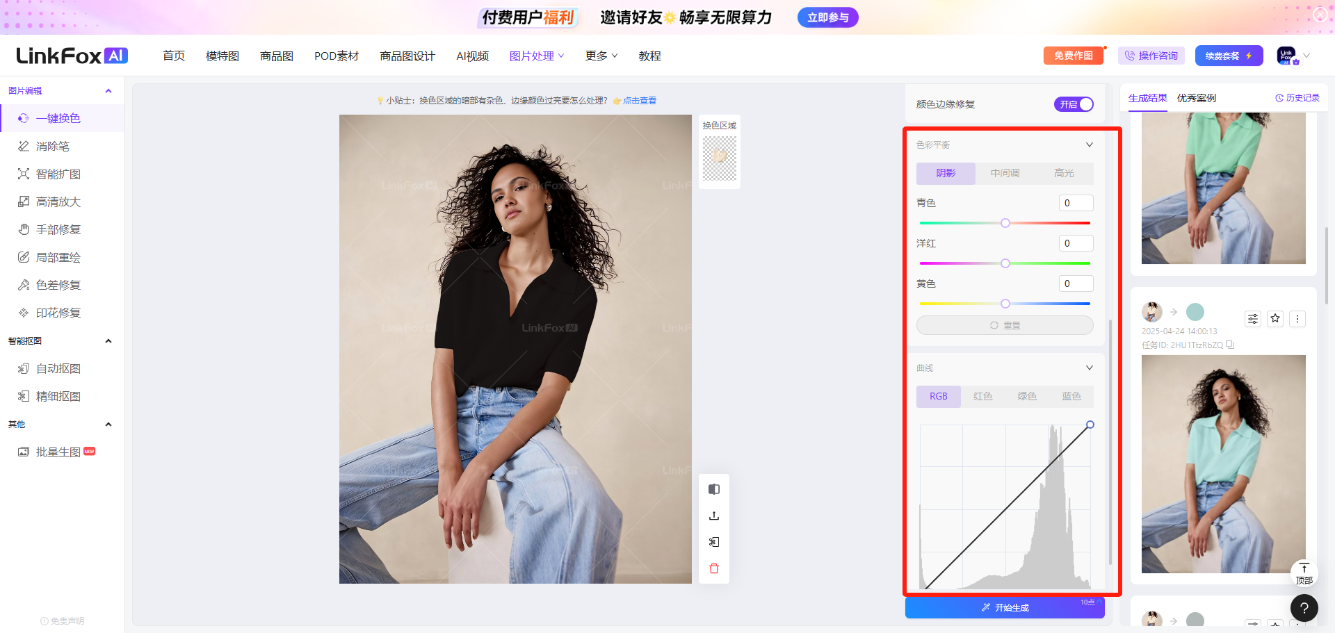Image resolution: width=1335 pixels, height=633 pixels.
Task: Click the 立即参与 banner button
Action: (828, 17)
